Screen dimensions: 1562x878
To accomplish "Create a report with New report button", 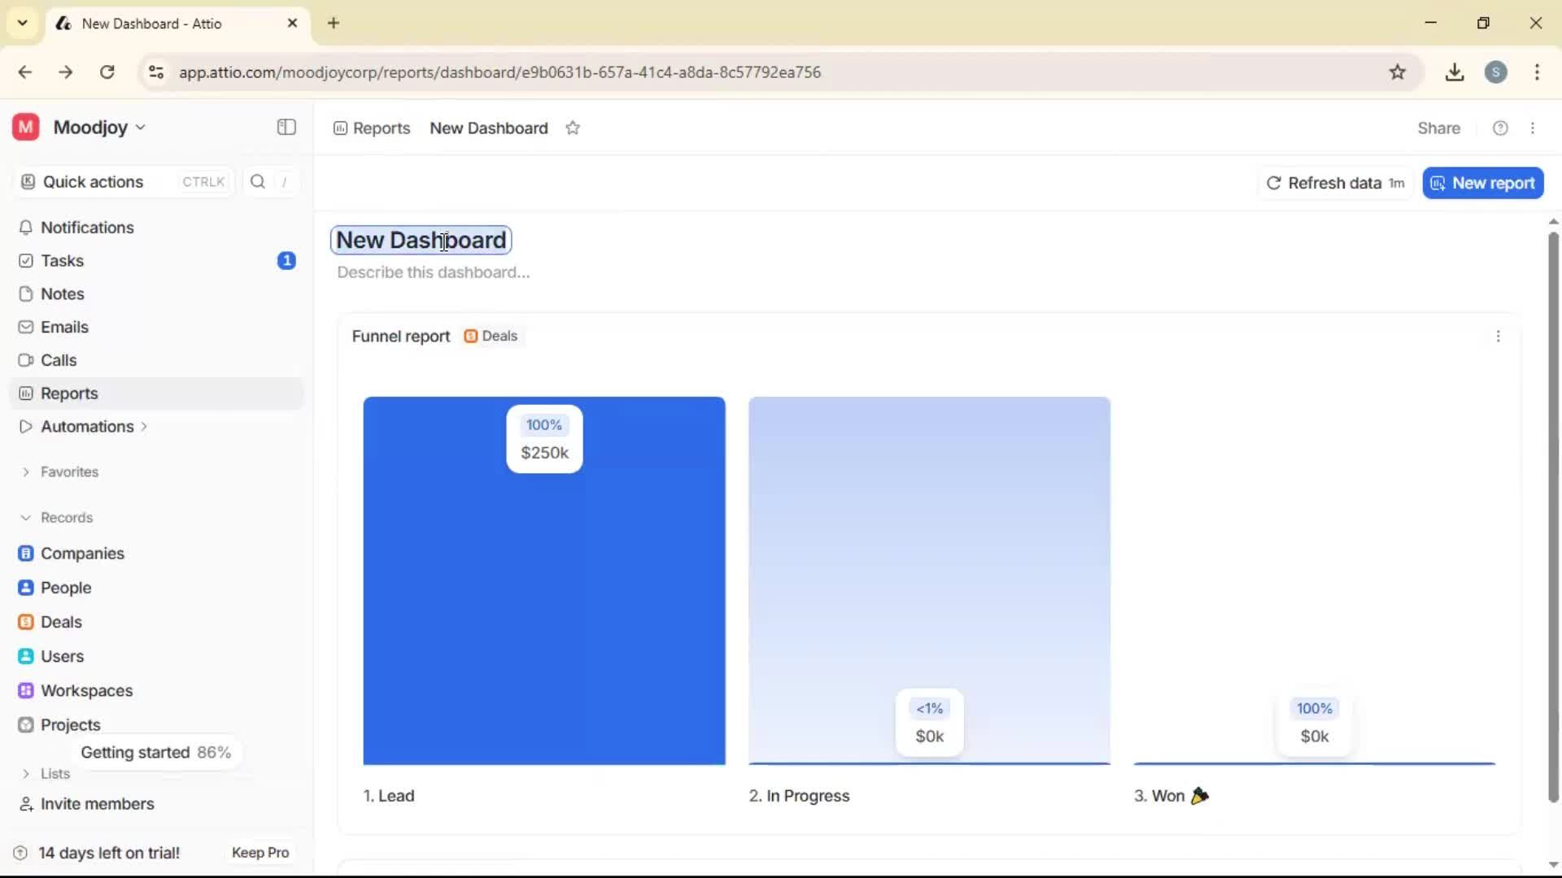I will (x=1482, y=183).
